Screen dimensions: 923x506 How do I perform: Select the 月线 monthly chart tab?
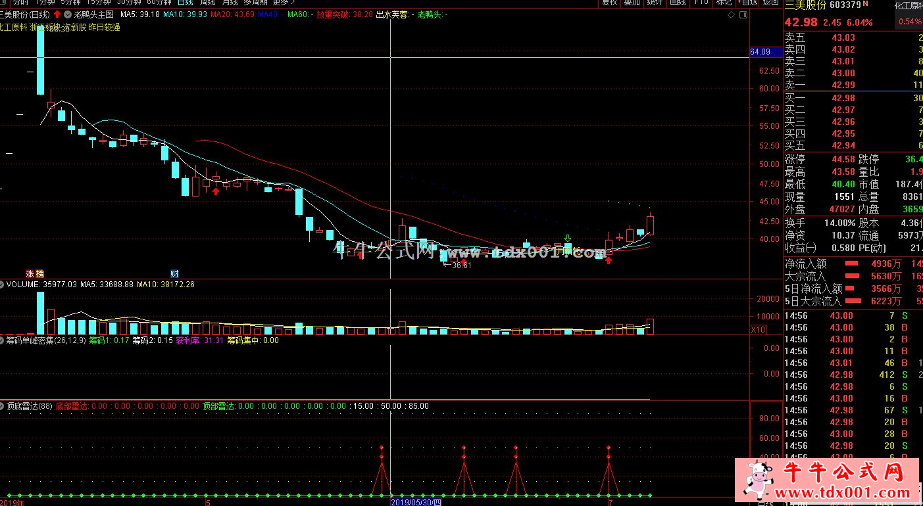click(x=230, y=3)
